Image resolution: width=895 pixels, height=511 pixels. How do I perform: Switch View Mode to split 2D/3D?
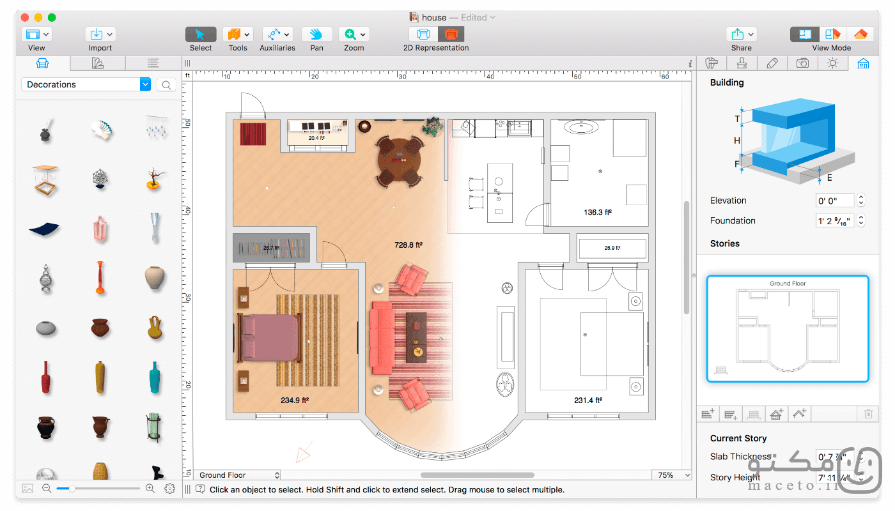(x=832, y=34)
